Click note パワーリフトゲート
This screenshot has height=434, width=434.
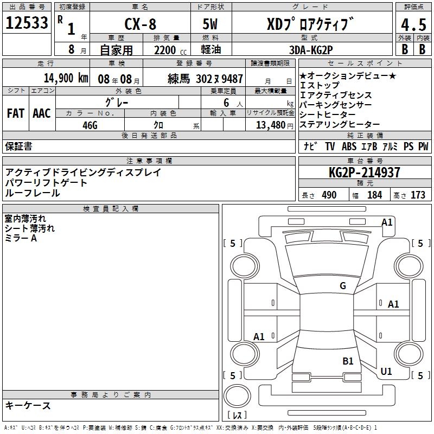(x=46, y=183)
